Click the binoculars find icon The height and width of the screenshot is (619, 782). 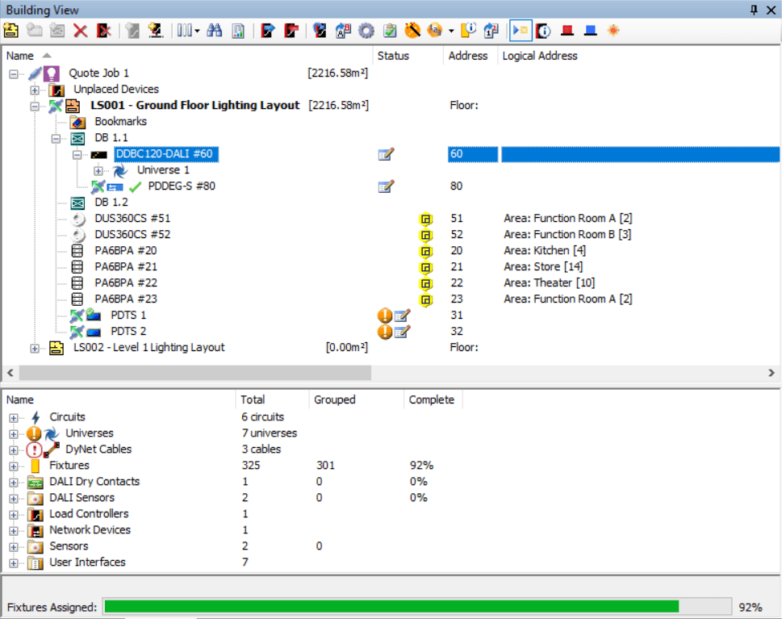(214, 31)
